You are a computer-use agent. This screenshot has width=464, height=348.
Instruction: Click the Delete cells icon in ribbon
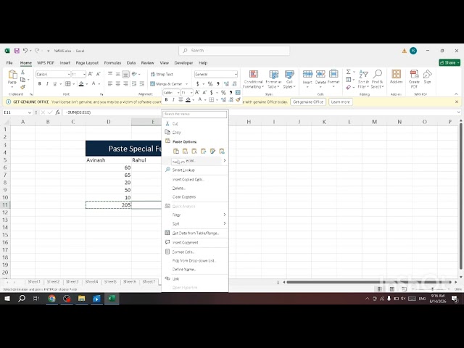[320, 74]
